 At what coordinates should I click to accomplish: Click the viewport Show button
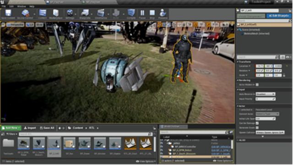tap(39, 24)
